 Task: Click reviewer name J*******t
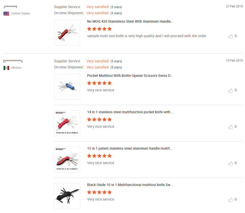click(10, 7)
